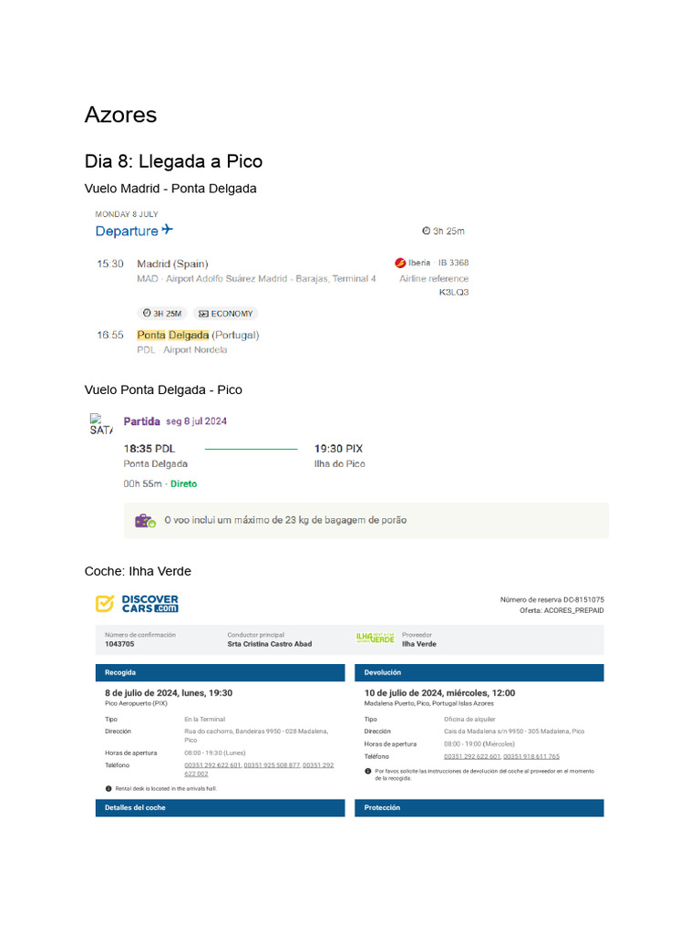Screen dimensions: 700x934
Task: Click the Departure airplane icon
Action: [167, 230]
